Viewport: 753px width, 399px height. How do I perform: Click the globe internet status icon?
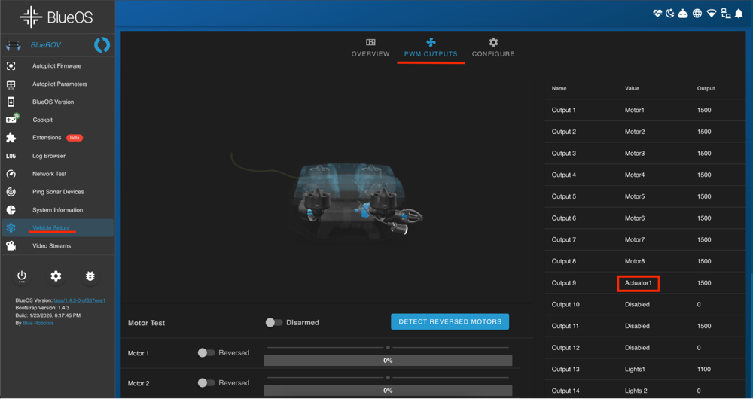click(697, 14)
